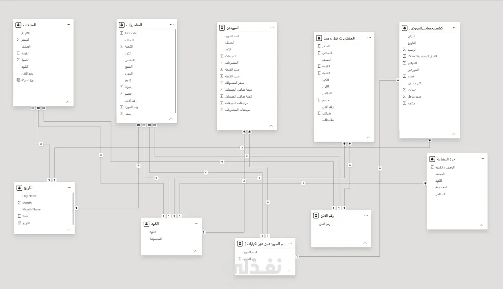The height and width of the screenshot is (289, 503).
Task: Open more options (...) on المبيعات table
Action: pyautogui.click(x=68, y=25)
